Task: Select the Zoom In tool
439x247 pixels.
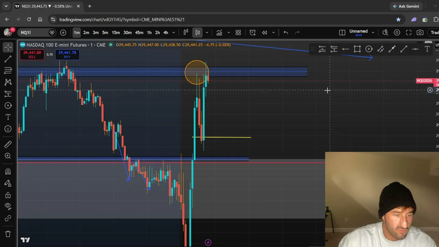Action: (8, 156)
